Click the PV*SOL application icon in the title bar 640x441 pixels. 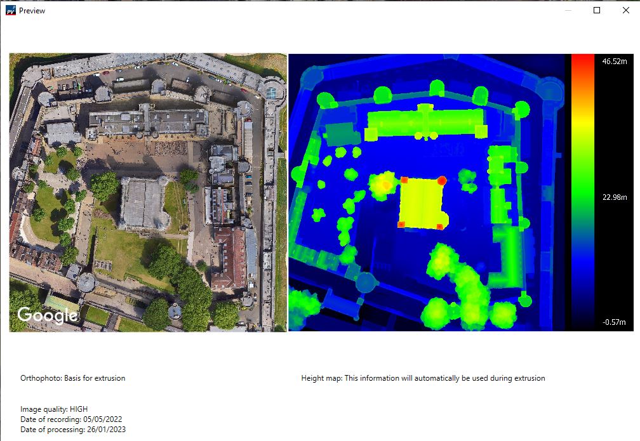tap(10, 10)
